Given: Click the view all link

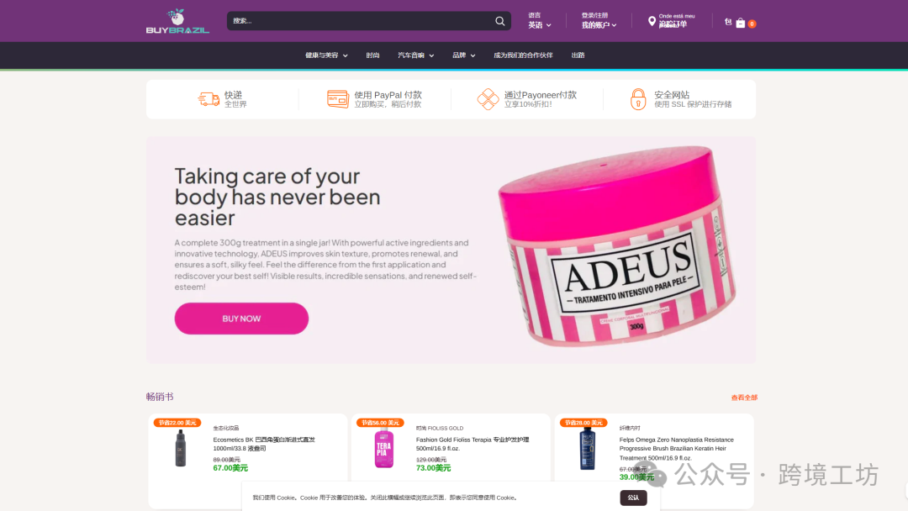Looking at the screenshot, I should (744, 398).
